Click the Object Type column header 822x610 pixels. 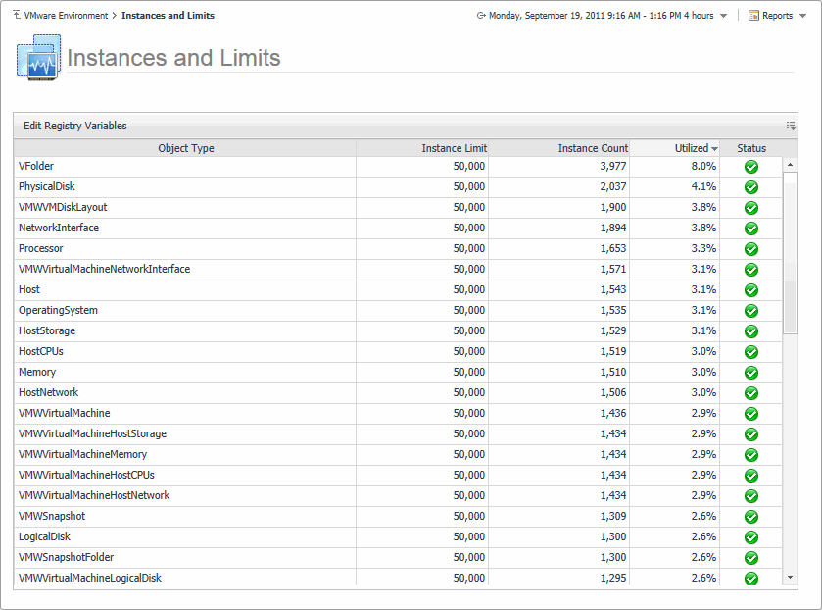185,148
